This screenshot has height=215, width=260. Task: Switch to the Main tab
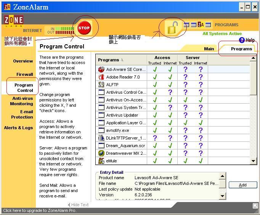[x=209, y=49]
